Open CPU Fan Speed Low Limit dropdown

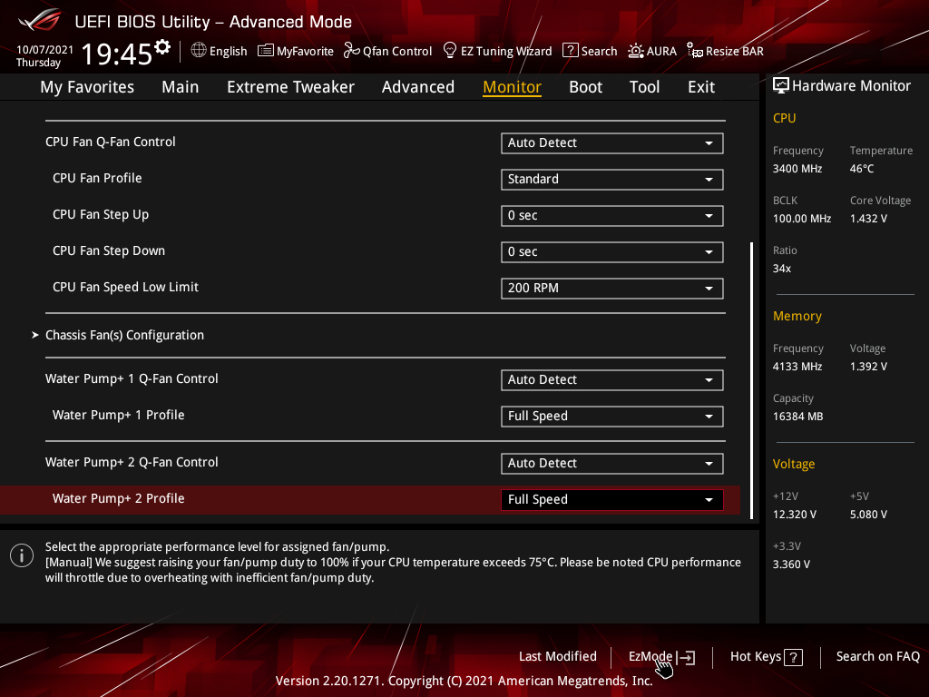[x=612, y=288]
